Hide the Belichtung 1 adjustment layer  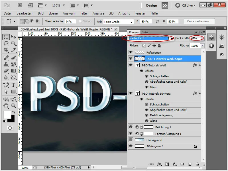[131, 127]
